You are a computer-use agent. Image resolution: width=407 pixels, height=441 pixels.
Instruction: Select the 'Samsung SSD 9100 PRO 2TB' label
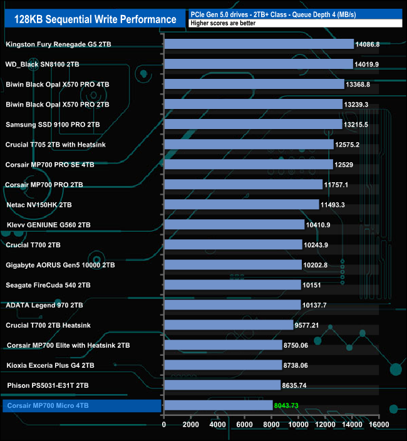click(x=53, y=124)
